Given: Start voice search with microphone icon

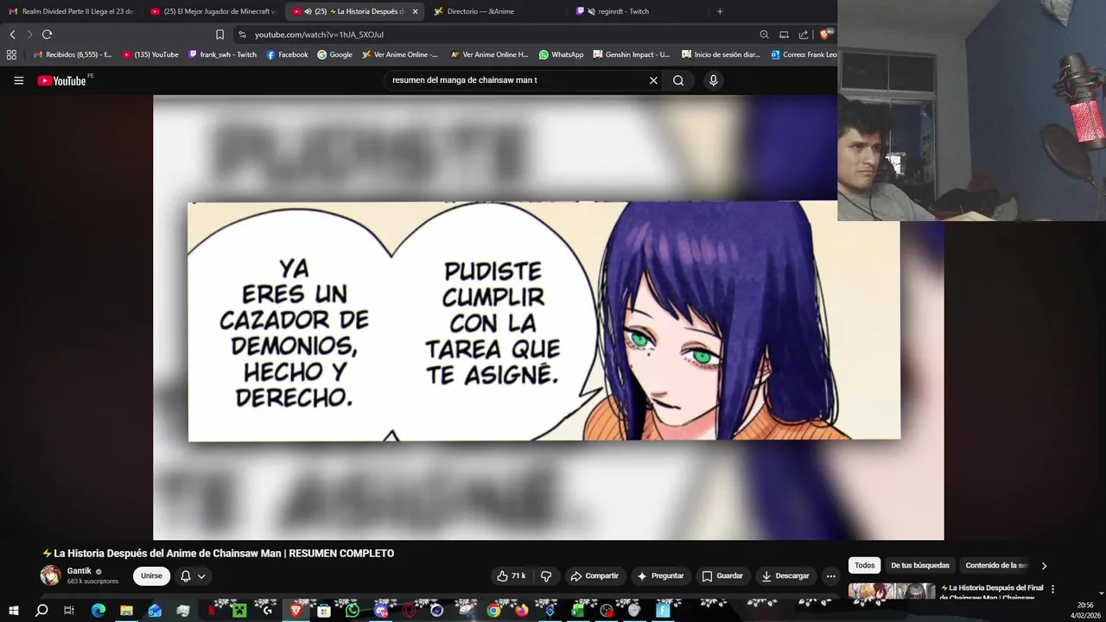Looking at the screenshot, I should (x=713, y=80).
